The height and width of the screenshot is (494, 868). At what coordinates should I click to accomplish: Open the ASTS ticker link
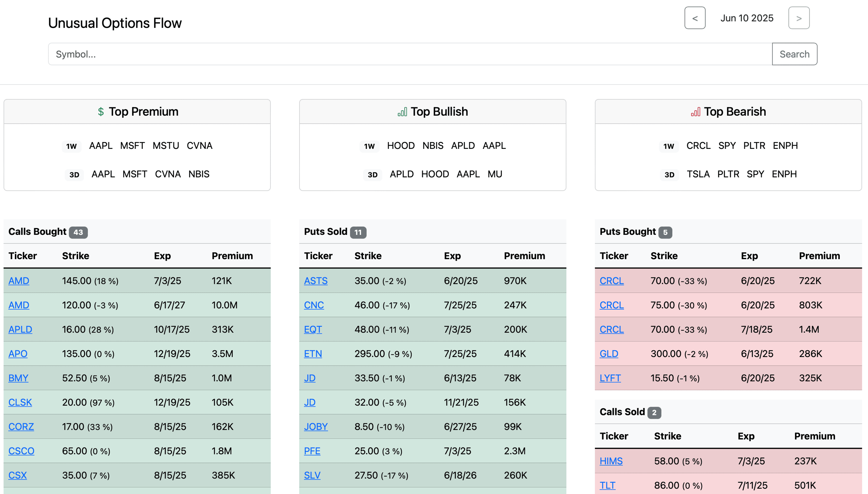pos(316,281)
